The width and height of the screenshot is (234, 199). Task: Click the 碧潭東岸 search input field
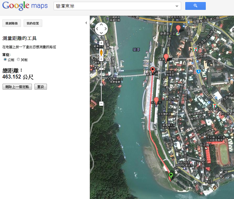114,6
